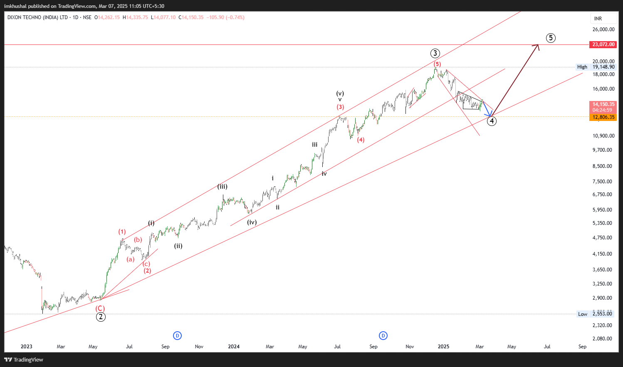Click the red (5) wave label

pyautogui.click(x=437, y=64)
